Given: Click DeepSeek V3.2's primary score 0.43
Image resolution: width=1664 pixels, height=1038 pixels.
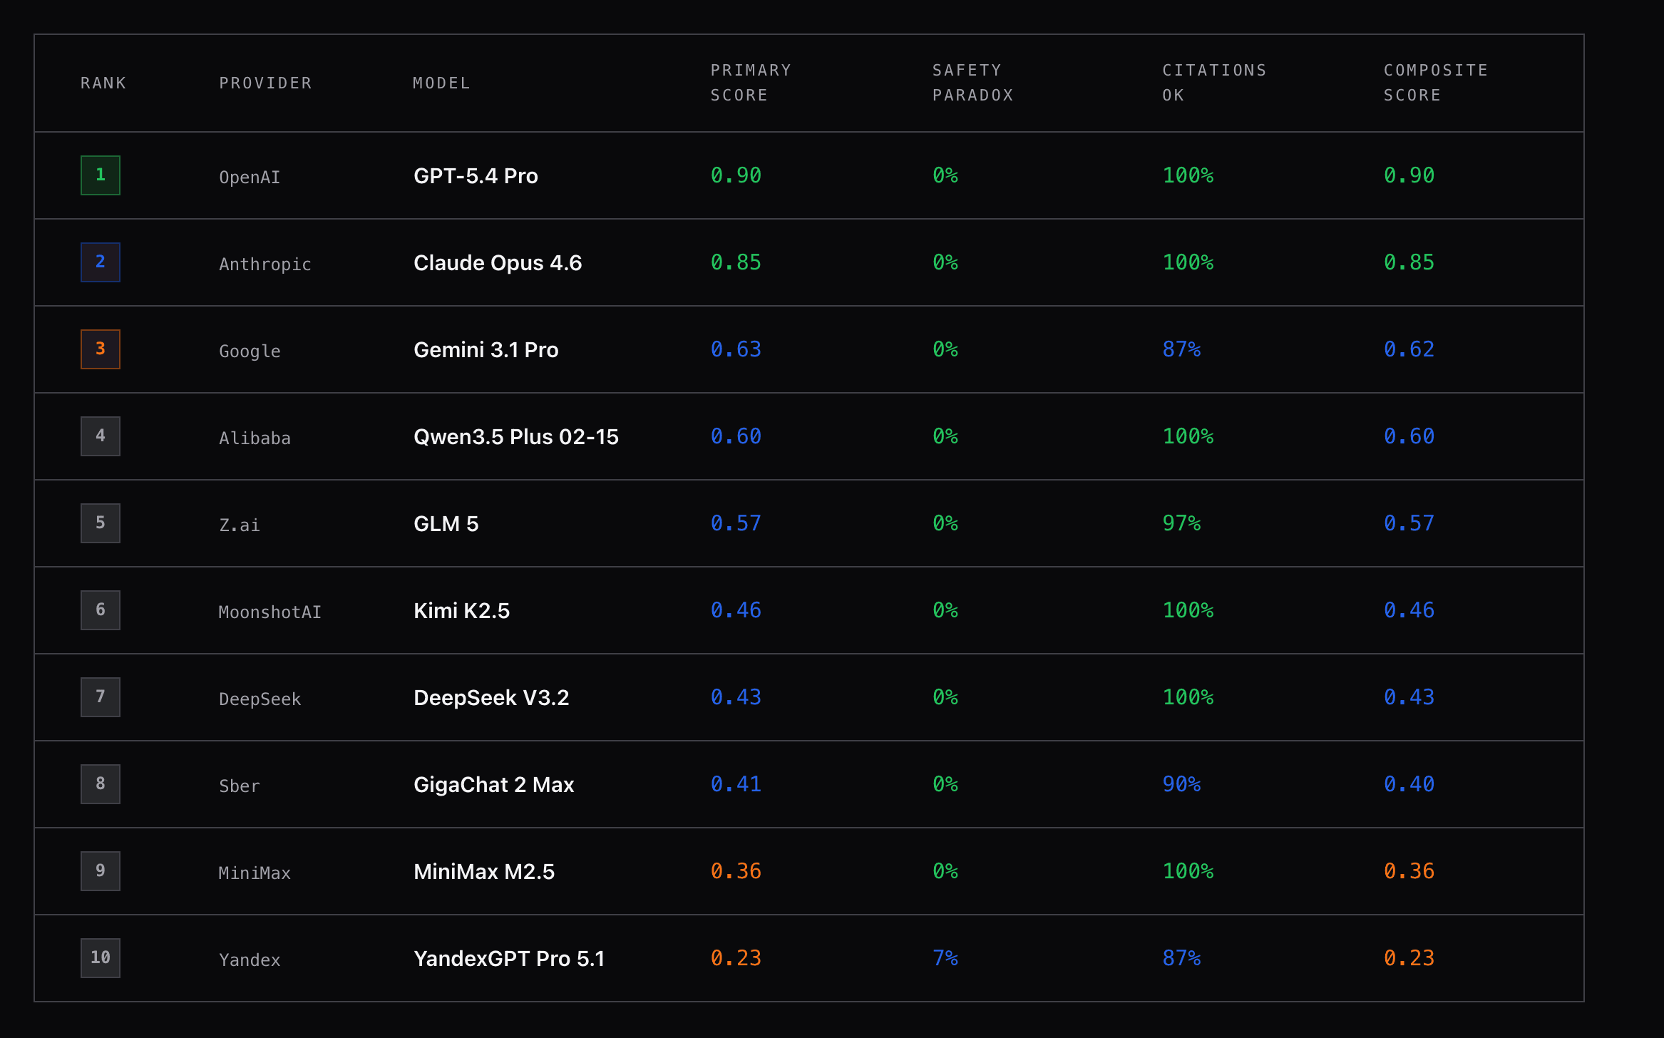Looking at the screenshot, I should (x=736, y=697).
